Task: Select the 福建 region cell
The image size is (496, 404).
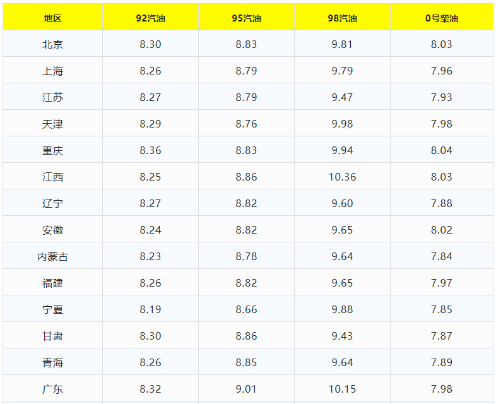Action: [52, 283]
